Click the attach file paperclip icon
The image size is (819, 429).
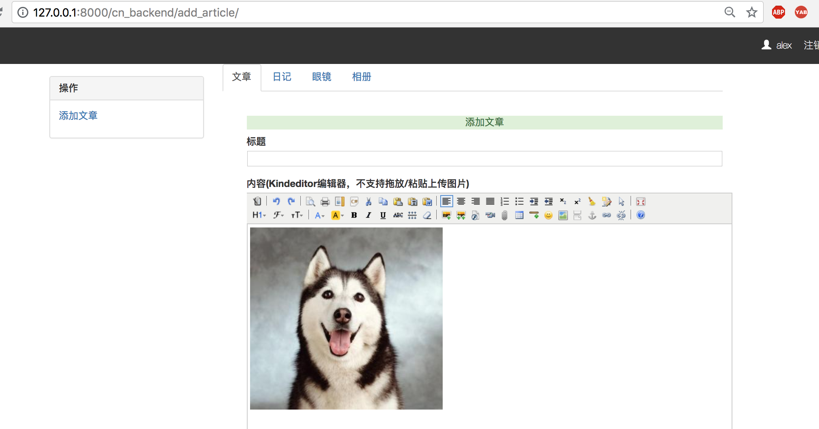[505, 215]
